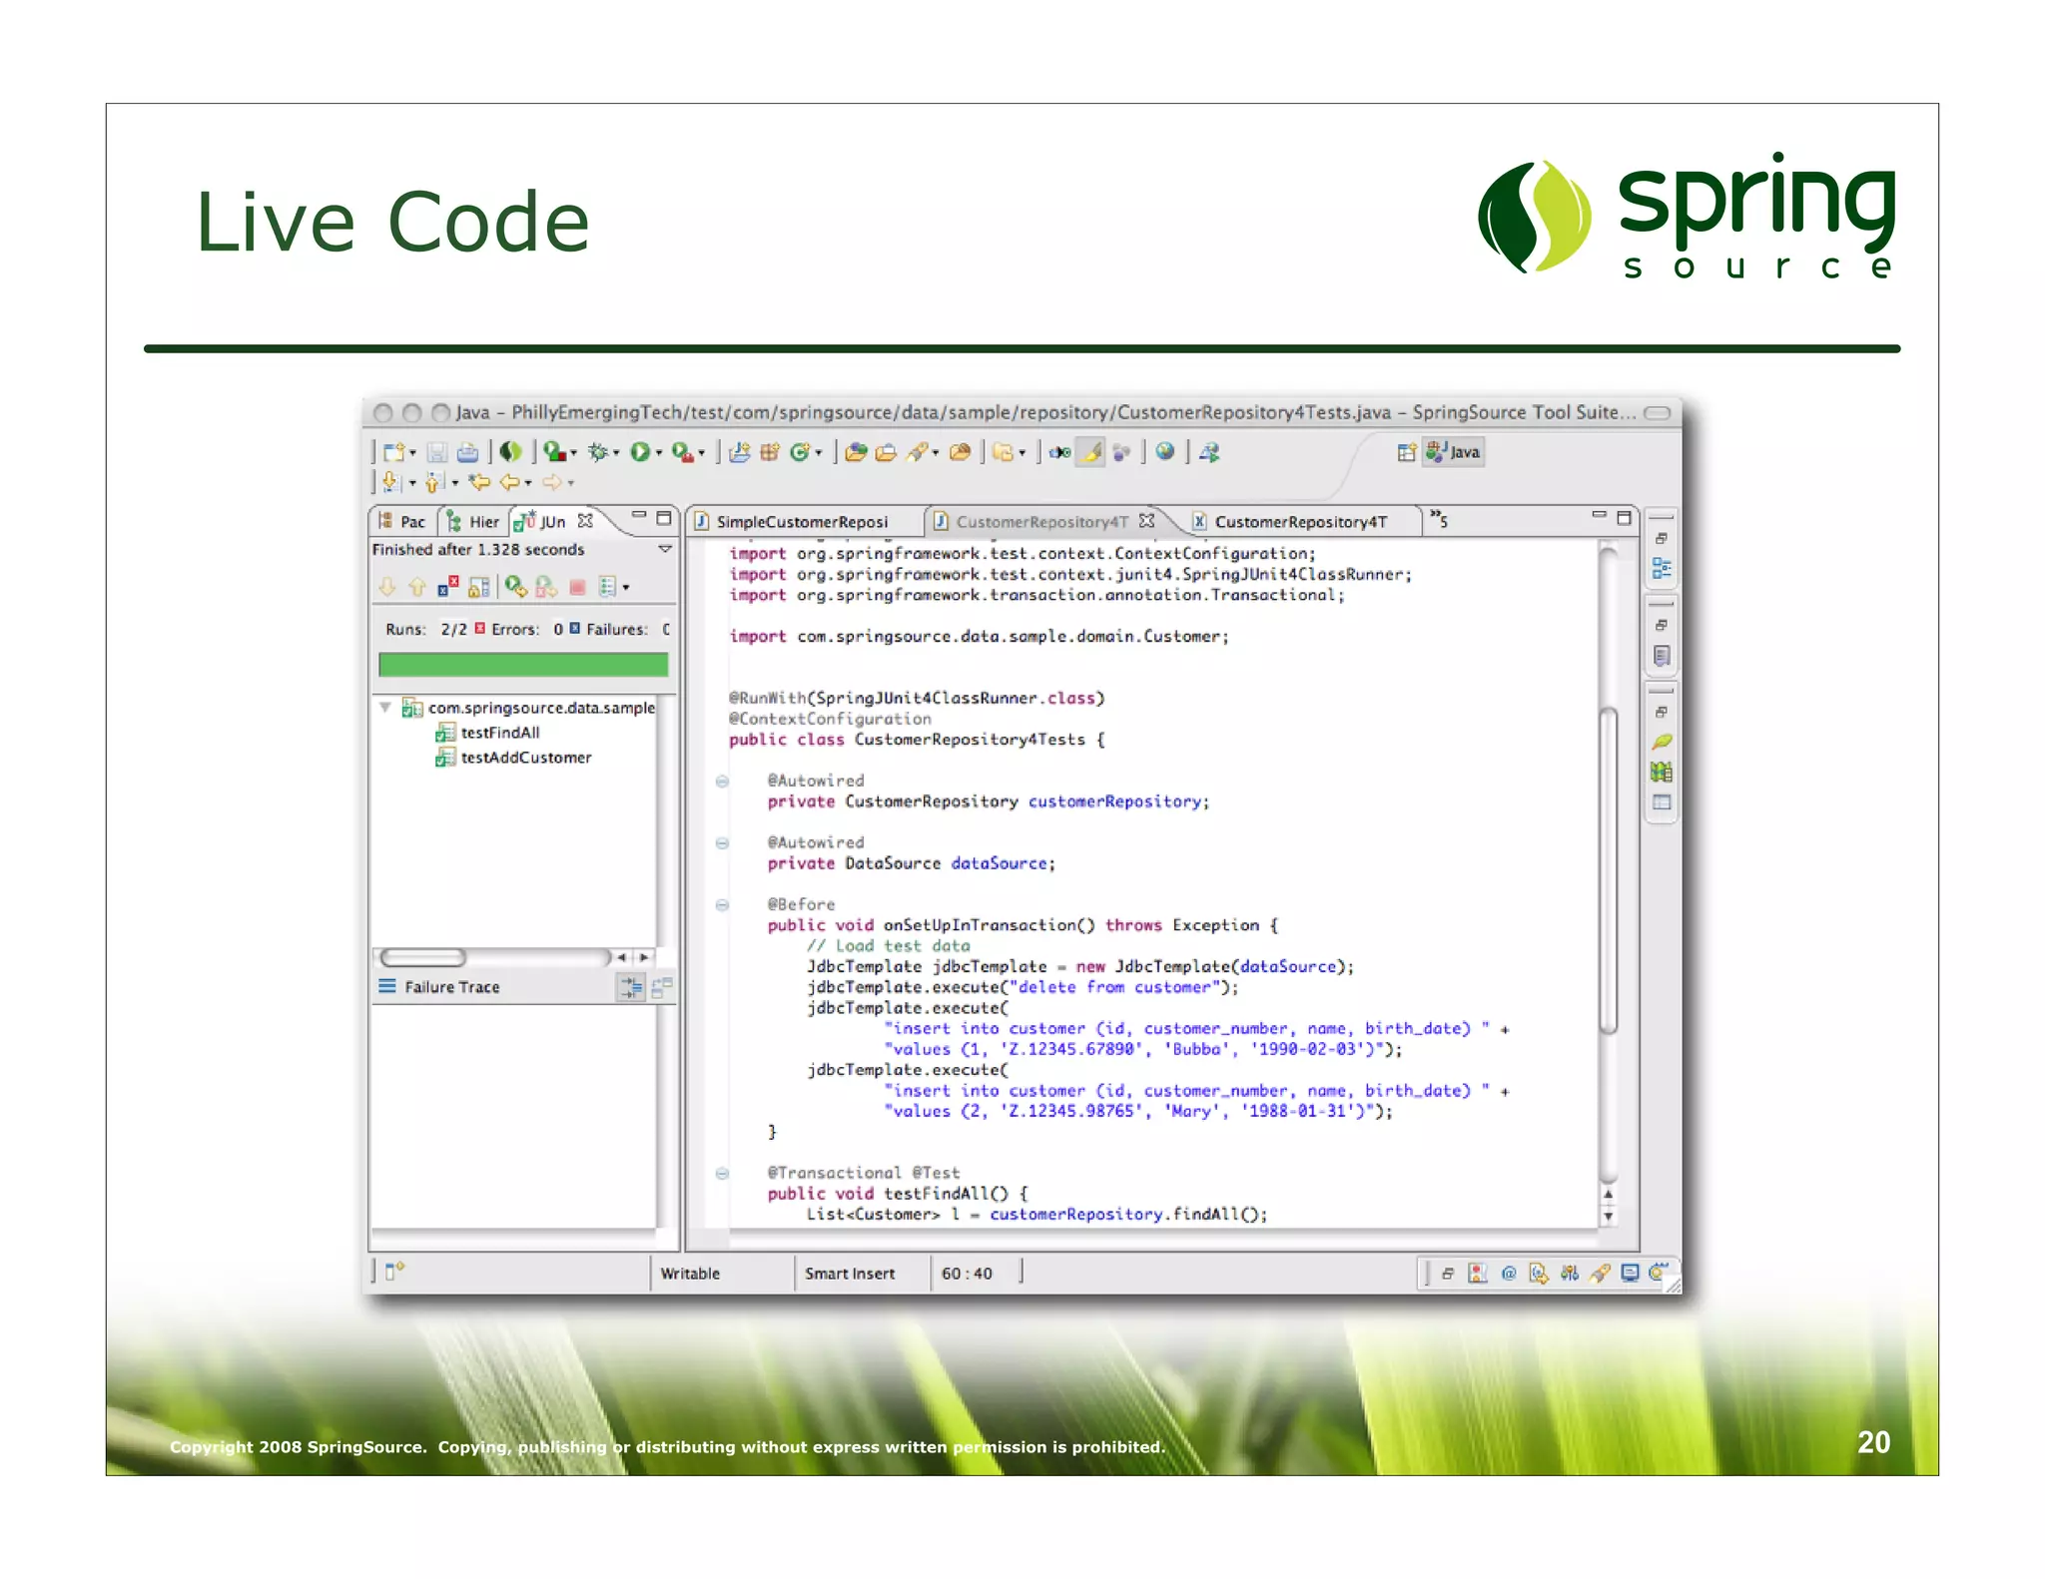Select the testFindAll test result
This screenshot has height=1579, width=2045.
488,733
